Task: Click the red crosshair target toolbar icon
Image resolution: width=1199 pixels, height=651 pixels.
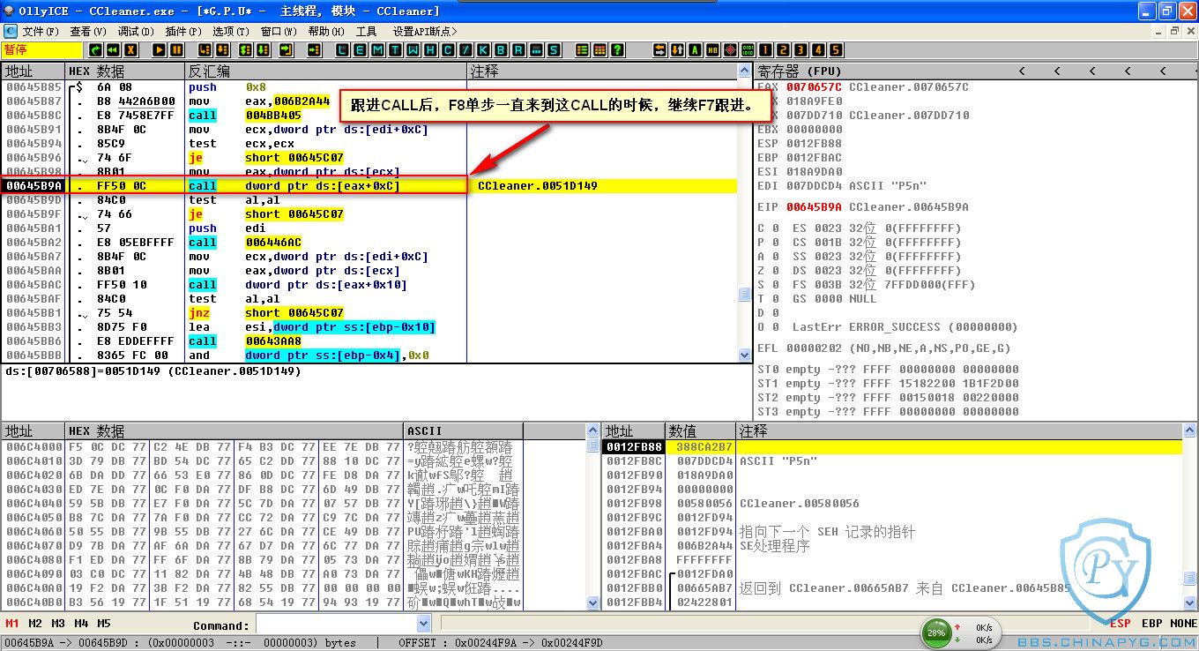Action: tap(730, 50)
